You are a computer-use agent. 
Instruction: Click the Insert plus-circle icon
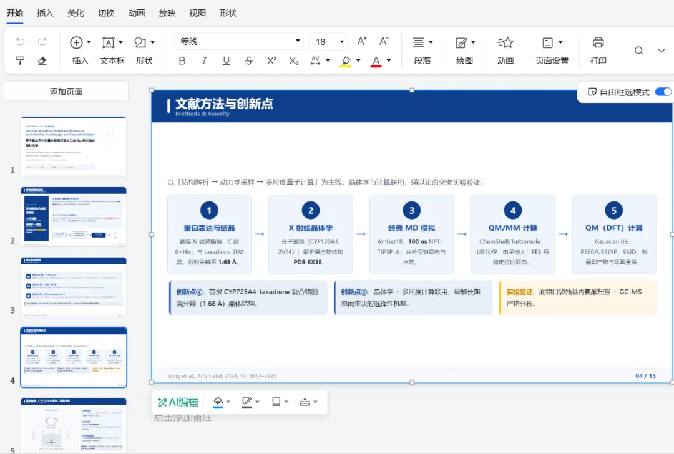(76, 42)
